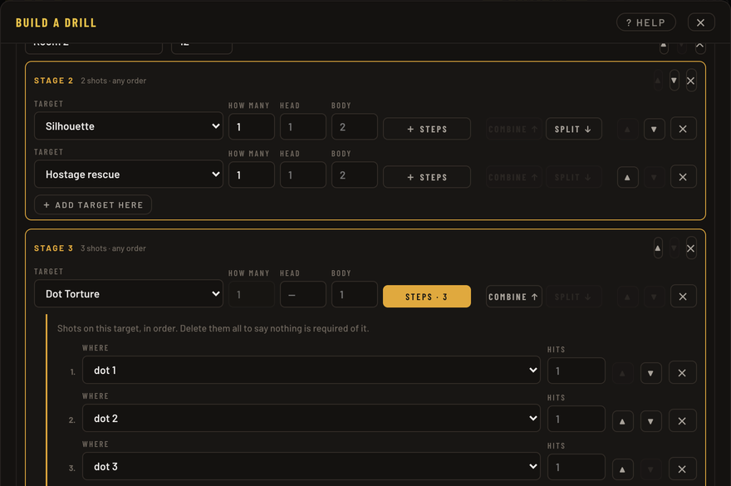
Task: Delete the dot 1 step
Action: [683, 373]
